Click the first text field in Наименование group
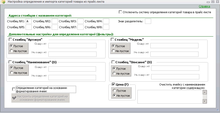The image size is (220, 113). [72, 69]
